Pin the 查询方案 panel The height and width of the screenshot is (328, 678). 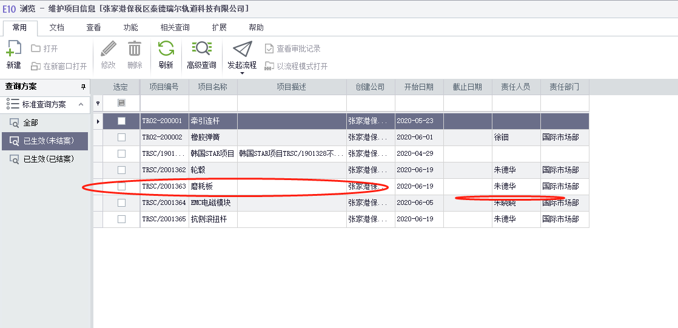coord(84,87)
